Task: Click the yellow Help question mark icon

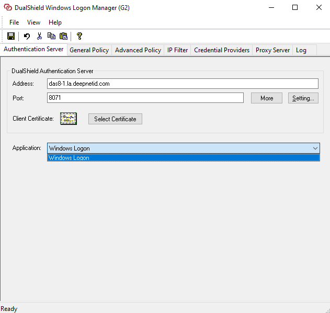Action: (x=79, y=36)
